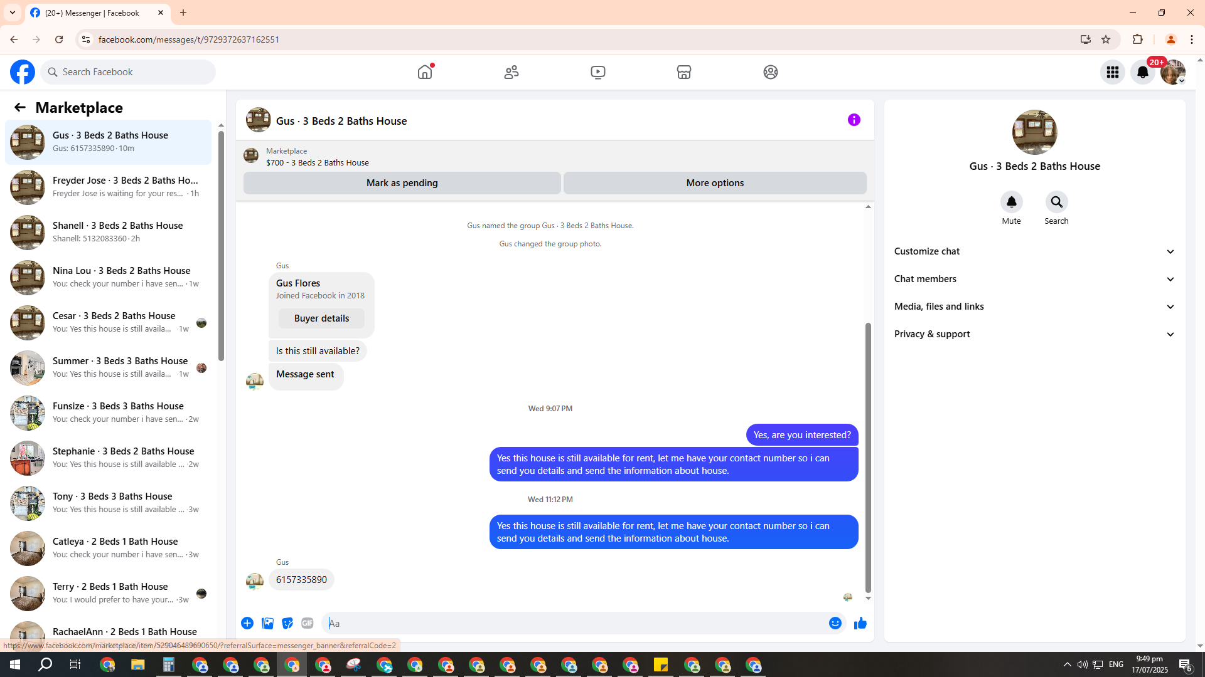Open the Stephanie conversation

tap(108, 458)
